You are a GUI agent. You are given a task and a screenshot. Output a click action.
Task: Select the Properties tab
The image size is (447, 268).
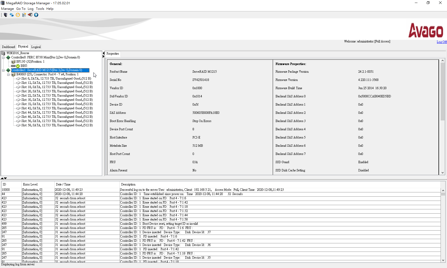(113, 54)
